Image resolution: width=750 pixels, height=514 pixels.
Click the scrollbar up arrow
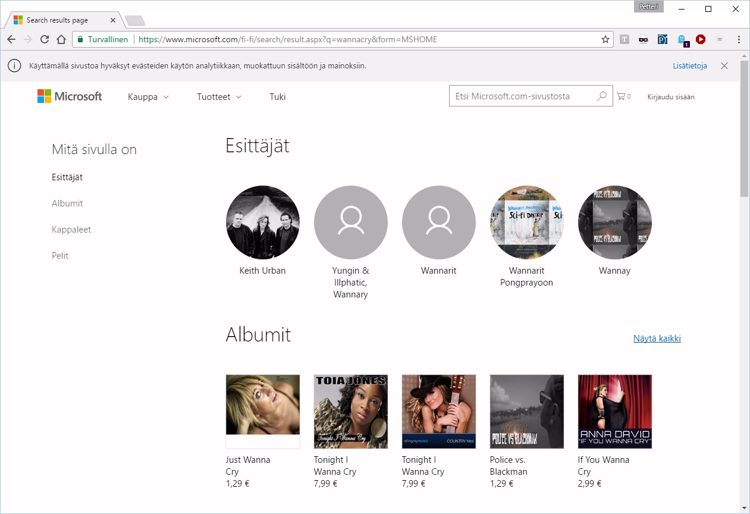(x=745, y=55)
